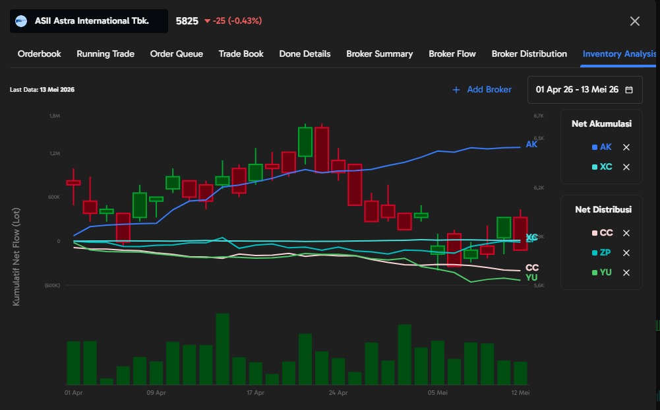Open the 01 Apr 26 - 13 Mei 26 date picker

tap(585, 90)
